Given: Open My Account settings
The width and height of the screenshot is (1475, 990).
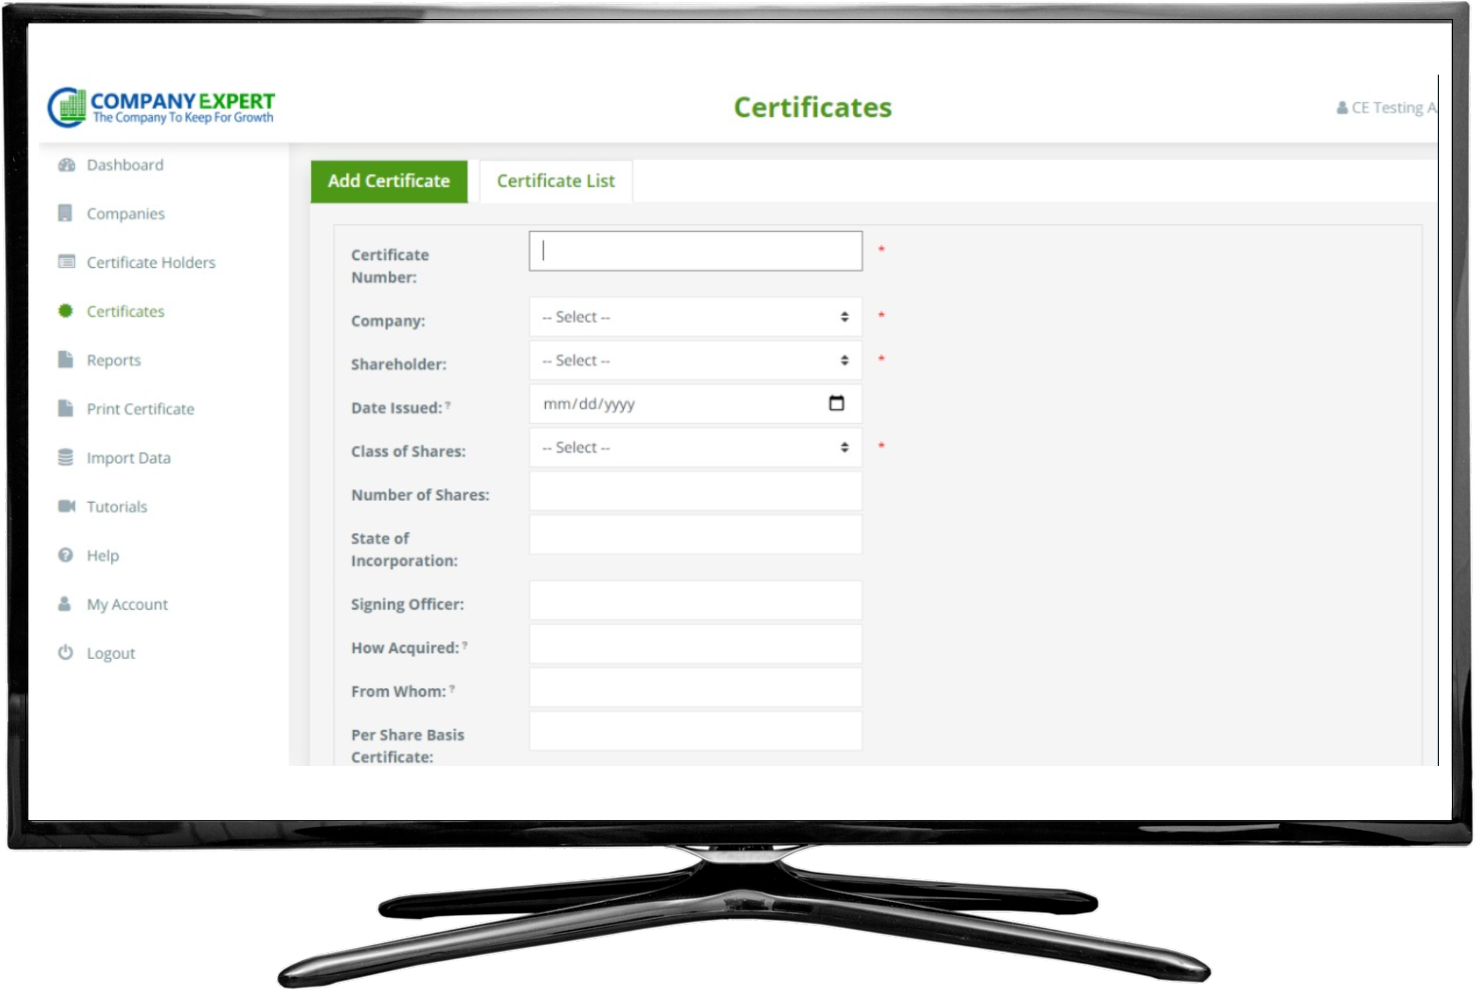Looking at the screenshot, I should (x=128, y=604).
